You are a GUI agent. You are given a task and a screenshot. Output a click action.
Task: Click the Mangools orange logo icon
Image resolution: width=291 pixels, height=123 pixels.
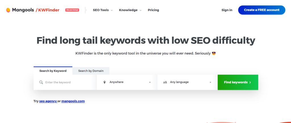pyautogui.click(x=8, y=10)
